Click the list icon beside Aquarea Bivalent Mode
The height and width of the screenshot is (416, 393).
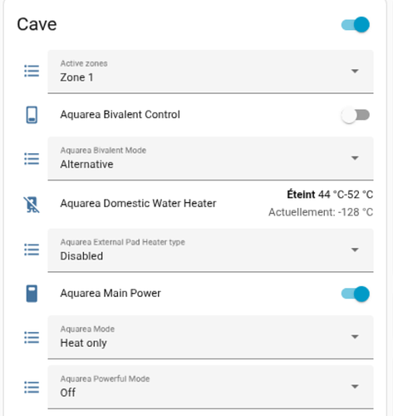pyautogui.click(x=32, y=159)
